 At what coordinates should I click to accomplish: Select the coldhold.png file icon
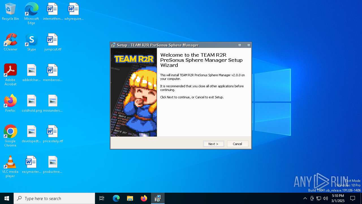tap(31, 104)
